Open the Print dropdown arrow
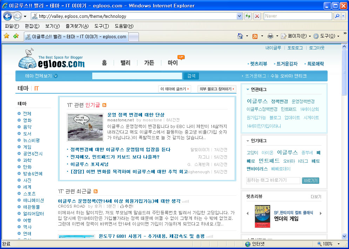This screenshot has height=249, width=349. point(277,36)
